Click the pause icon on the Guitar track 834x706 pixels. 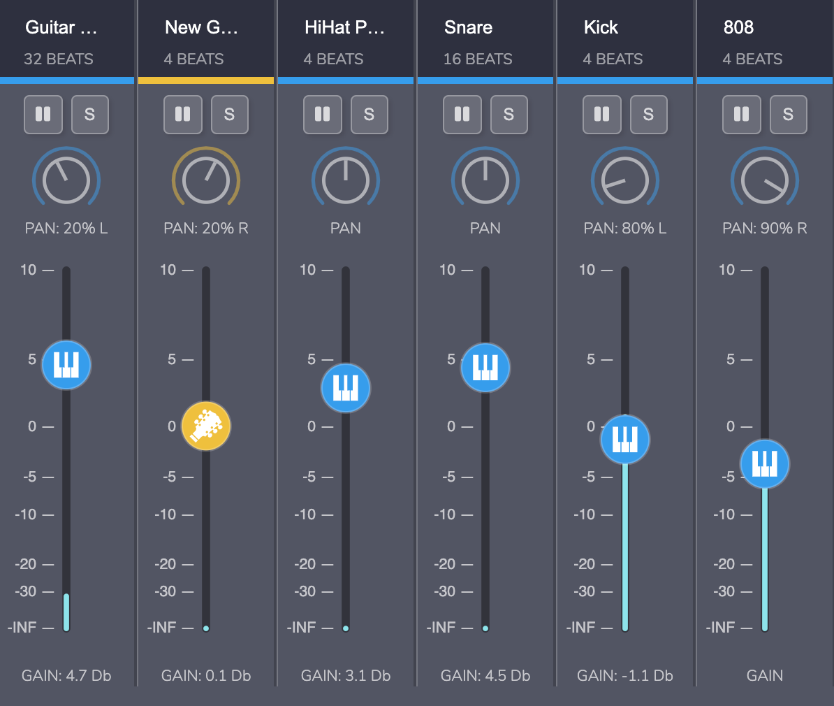click(x=43, y=115)
